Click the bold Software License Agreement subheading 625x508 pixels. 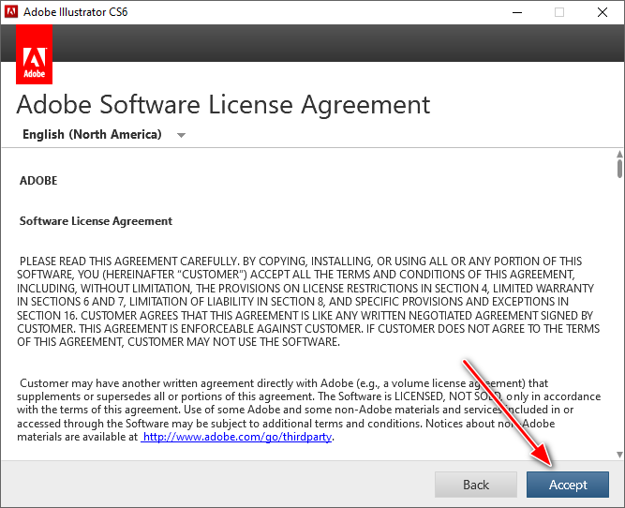point(96,221)
